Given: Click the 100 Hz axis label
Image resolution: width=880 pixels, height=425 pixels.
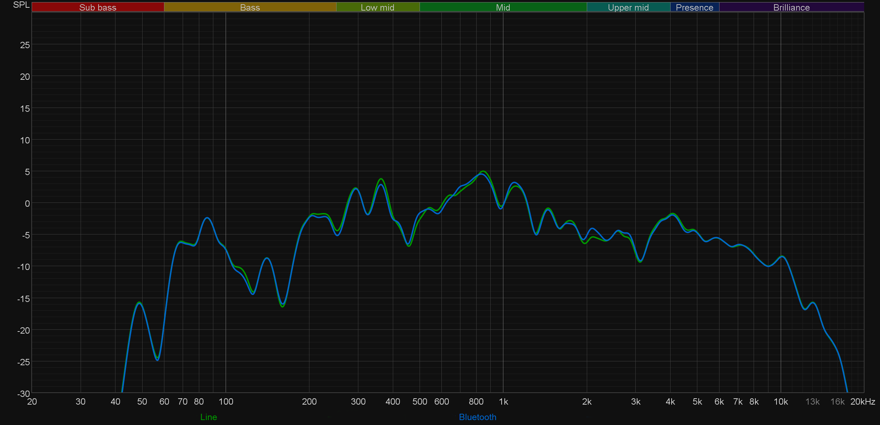Looking at the screenshot, I should (226, 401).
